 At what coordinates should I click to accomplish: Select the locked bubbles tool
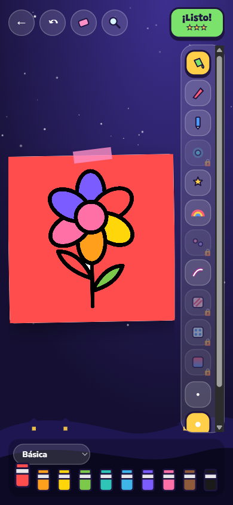point(198,242)
